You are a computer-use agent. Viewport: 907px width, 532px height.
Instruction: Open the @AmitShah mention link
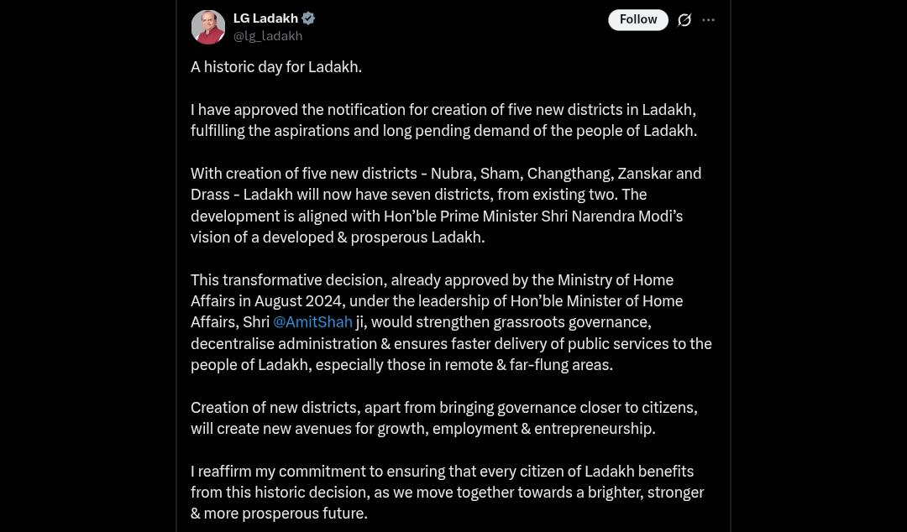(x=312, y=322)
